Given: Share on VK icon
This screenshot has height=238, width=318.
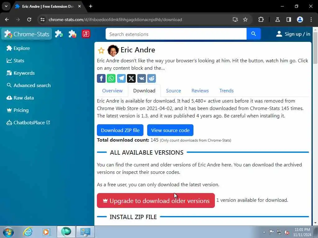Looking at the screenshot, I should point(141,78).
